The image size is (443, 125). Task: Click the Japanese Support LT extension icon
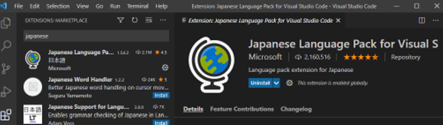(x=33, y=114)
